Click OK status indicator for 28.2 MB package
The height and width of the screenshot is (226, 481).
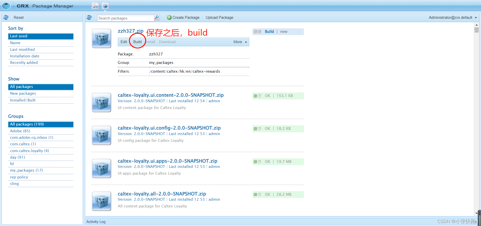pos(257,195)
